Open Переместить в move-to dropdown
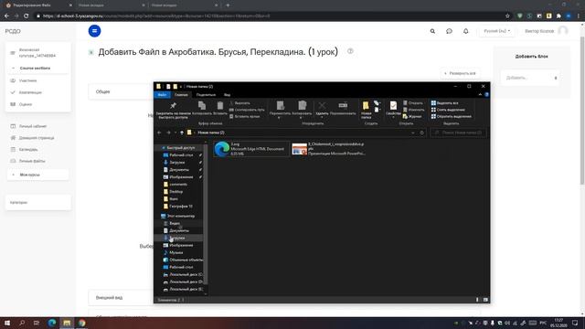The image size is (585, 329). [281, 110]
